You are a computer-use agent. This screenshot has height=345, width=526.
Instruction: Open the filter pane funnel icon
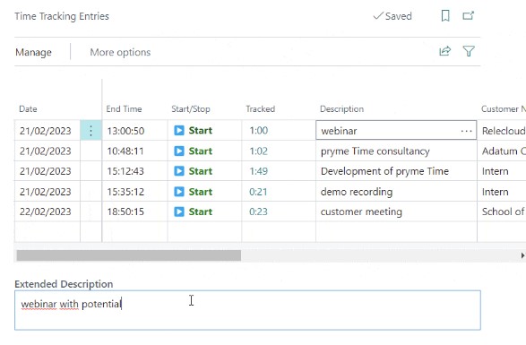pyautogui.click(x=469, y=51)
